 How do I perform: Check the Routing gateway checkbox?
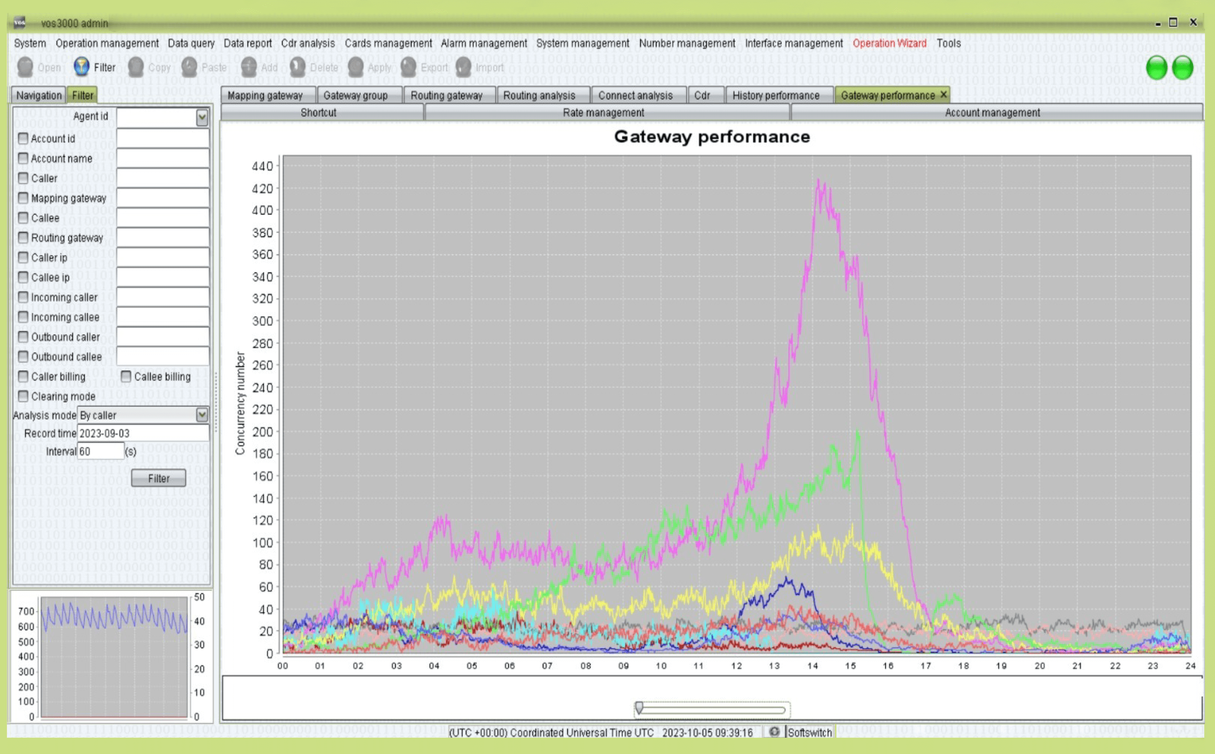(x=23, y=237)
